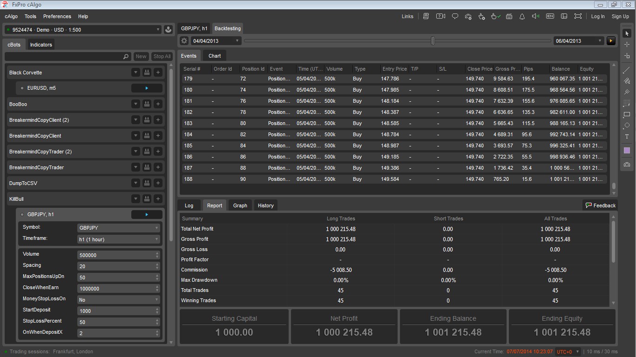
Task: Take a chart snapshot with camera icon
Action: pos(627,165)
